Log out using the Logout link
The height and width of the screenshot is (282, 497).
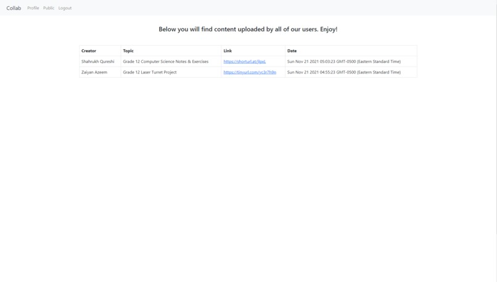(65, 8)
